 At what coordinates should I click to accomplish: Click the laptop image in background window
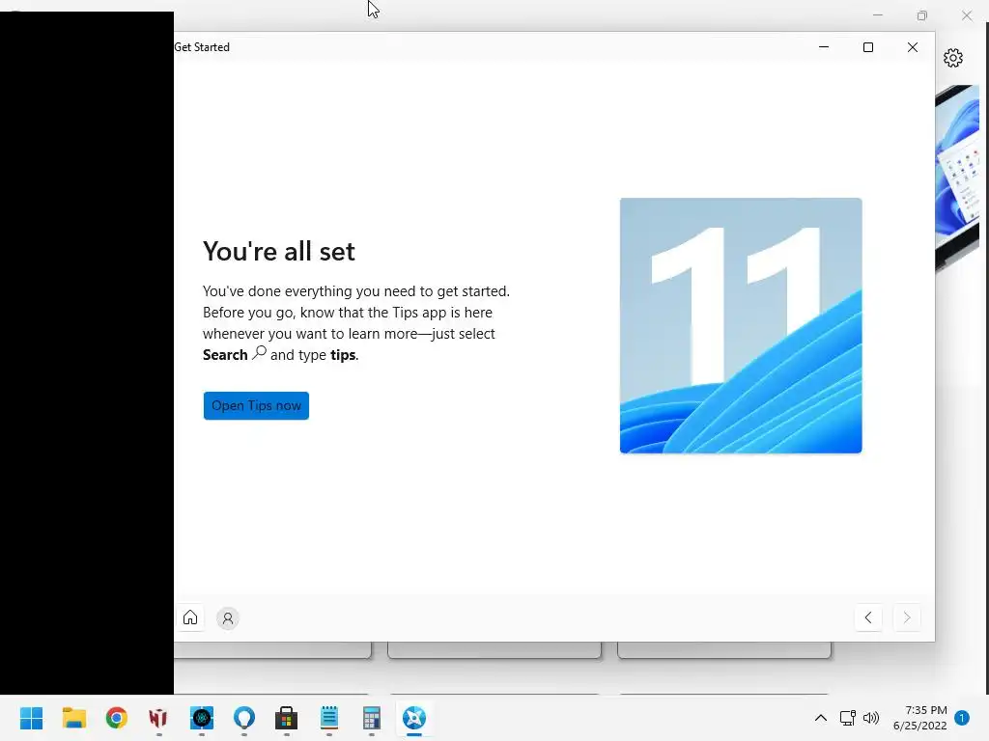957,178
